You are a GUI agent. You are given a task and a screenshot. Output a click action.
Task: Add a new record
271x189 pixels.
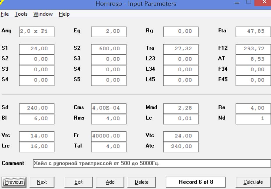click(110, 182)
